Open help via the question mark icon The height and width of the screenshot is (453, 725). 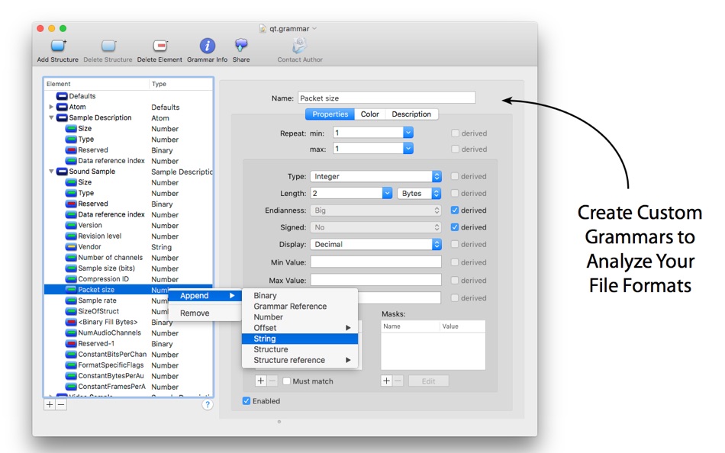[x=206, y=404]
